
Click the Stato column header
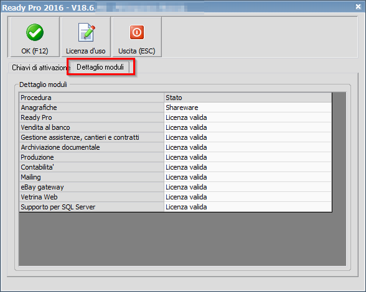point(248,98)
